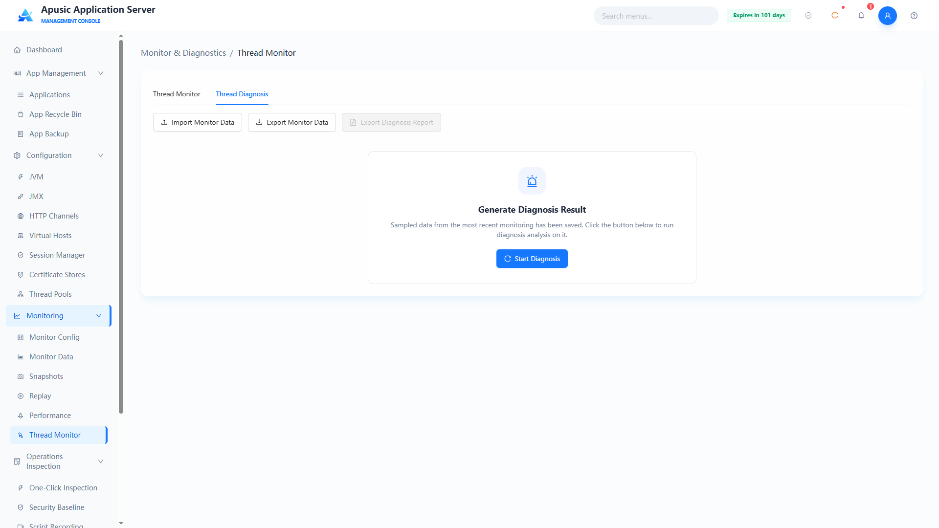The width and height of the screenshot is (939, 528).
Task: Click the sidebar vertical scrollbar thumb
Action: click(x=121, y=227)
